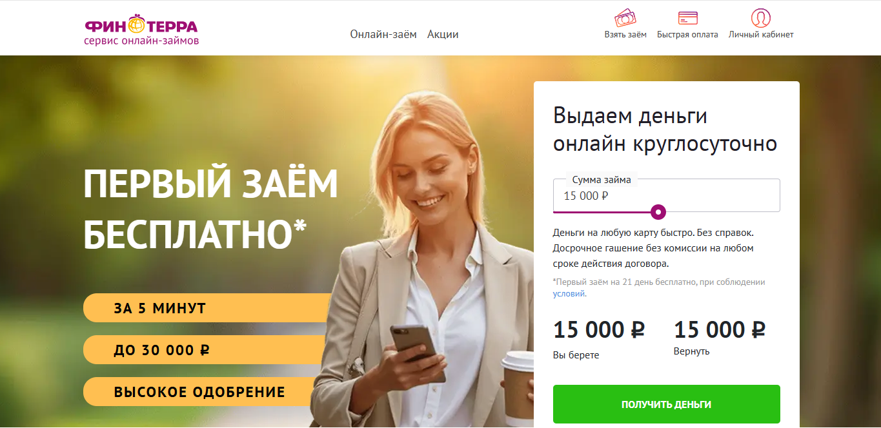
Task: Click inside the Сумма займа field
Action: point(667,195)
